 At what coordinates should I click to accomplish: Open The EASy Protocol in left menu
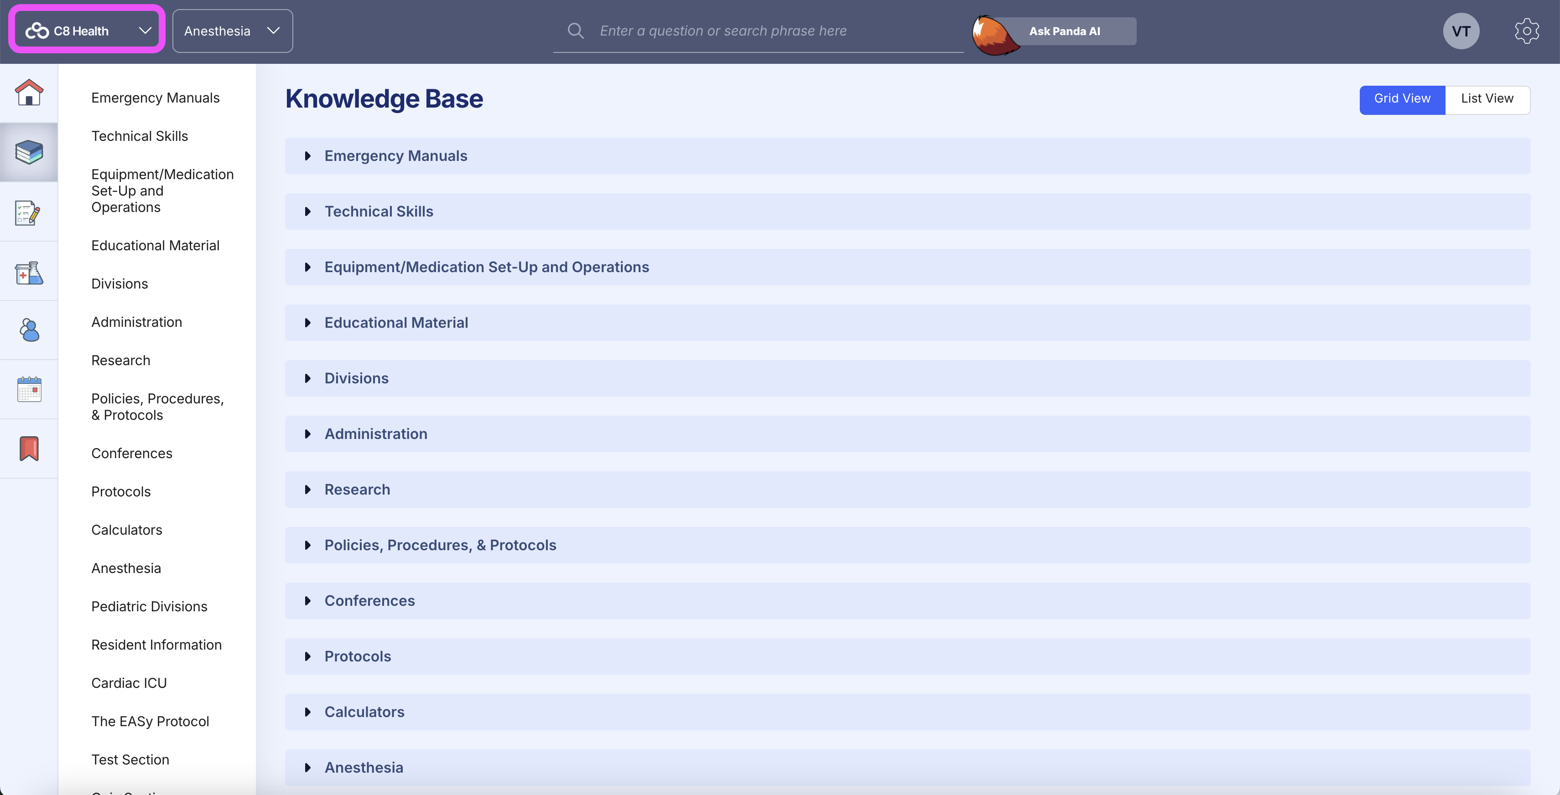[x=150, y=721]
